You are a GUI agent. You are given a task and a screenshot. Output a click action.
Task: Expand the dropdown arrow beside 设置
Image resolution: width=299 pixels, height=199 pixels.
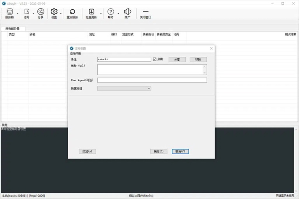click(x=61, y=14)
